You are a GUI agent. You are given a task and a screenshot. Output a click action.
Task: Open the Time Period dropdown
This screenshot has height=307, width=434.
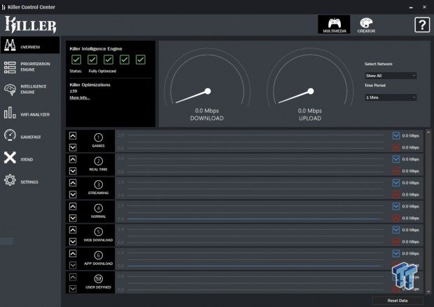coord(391,97)
